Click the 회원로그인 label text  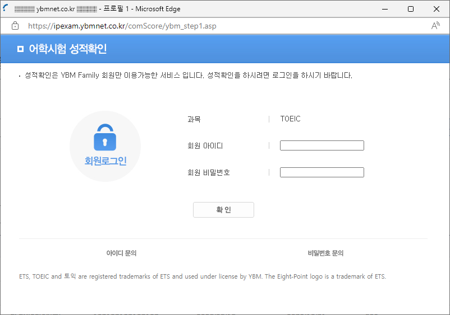(x=105, y=161)
